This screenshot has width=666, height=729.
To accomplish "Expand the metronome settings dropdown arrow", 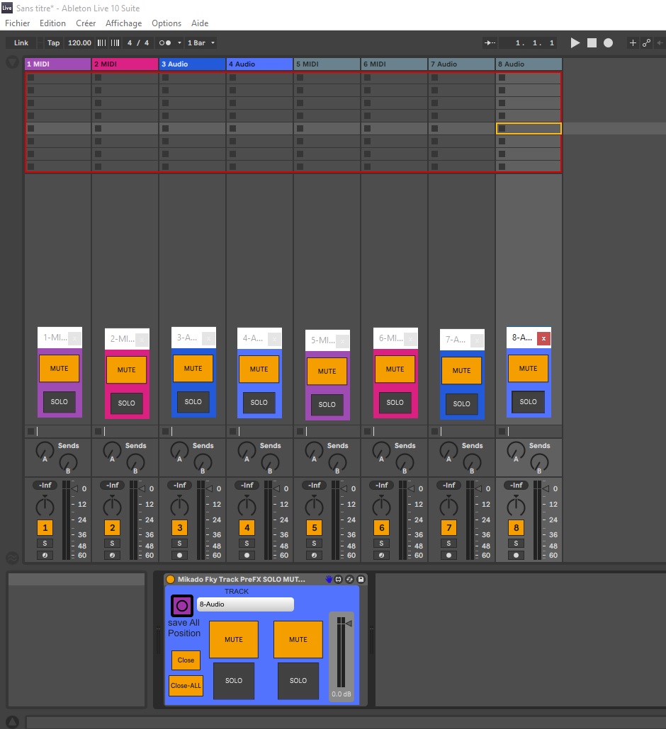I will 179,43.
